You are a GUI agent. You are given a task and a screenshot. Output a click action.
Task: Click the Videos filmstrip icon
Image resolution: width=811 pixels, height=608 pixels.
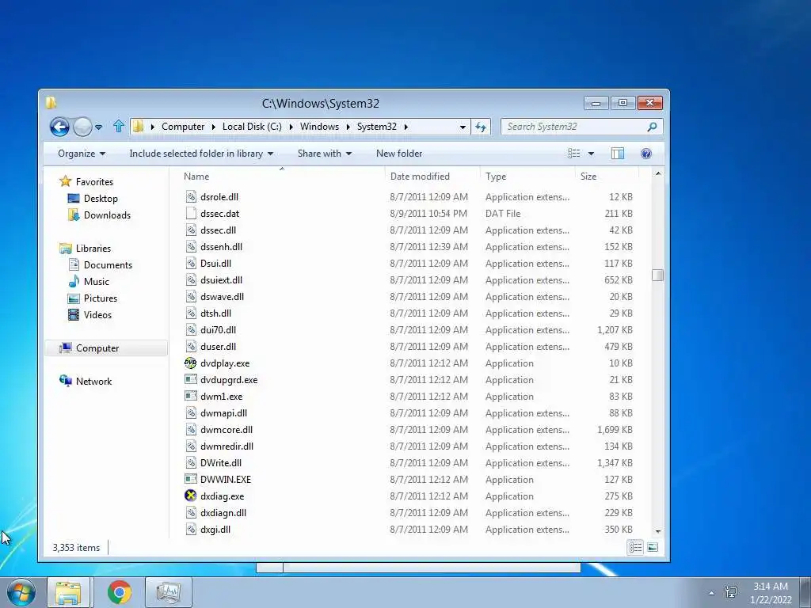click(74, 314)
